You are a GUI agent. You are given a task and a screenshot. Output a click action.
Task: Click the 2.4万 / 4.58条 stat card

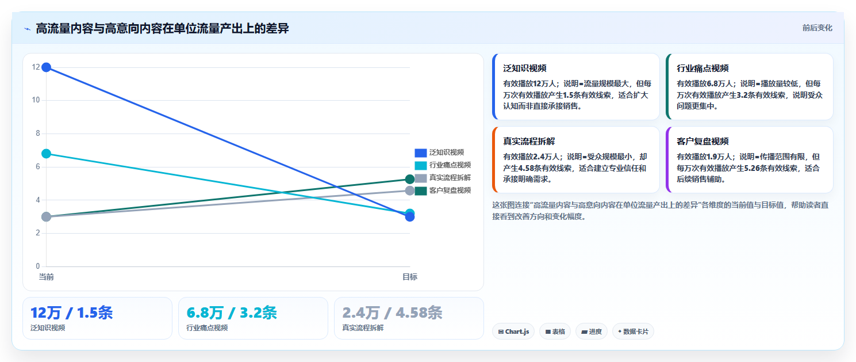click(x=409, y=318)
